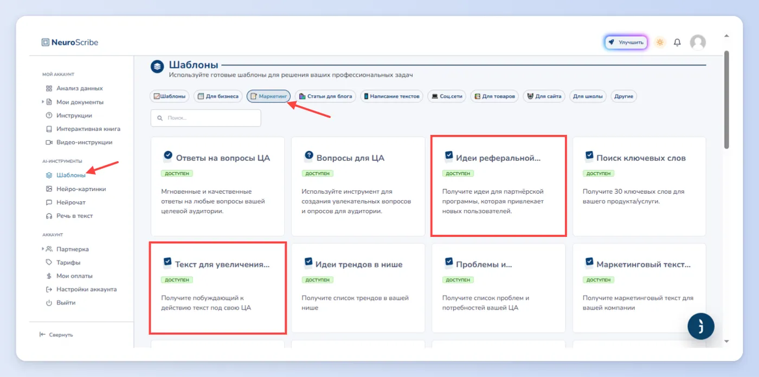Toggle the sun light-theme icon
759x377 pixels.
(660, 42)
